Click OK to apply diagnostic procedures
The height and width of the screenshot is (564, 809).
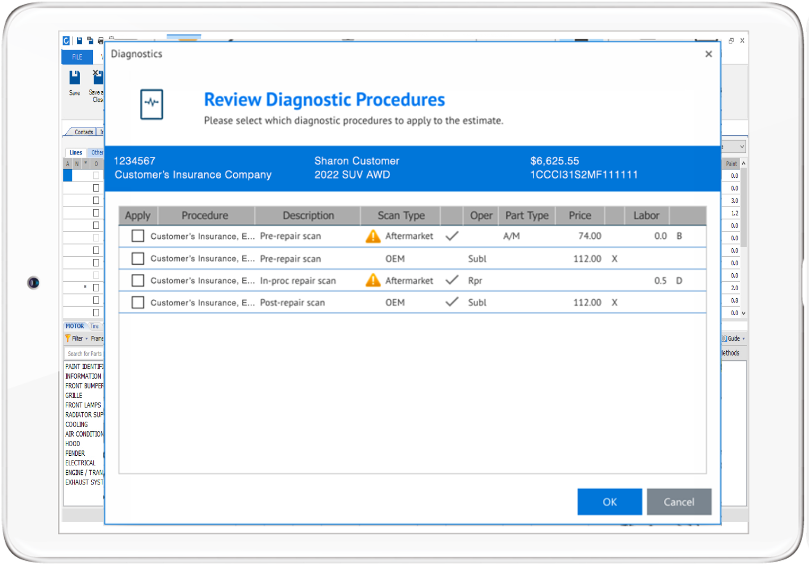coord(609,501)
